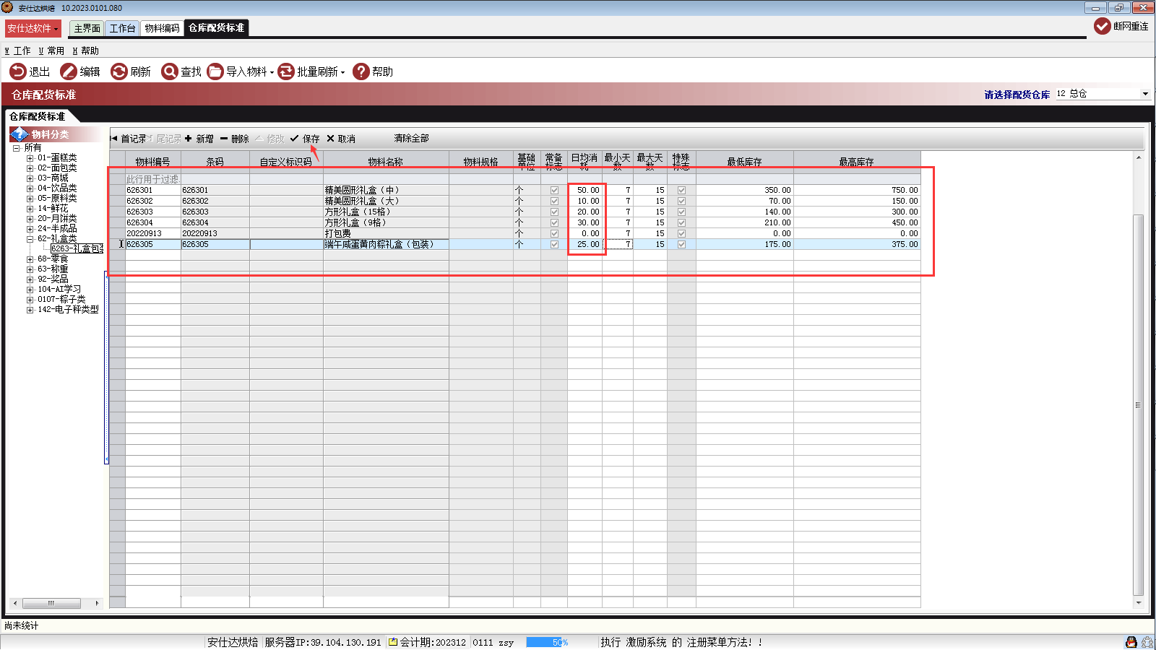Viewport: 1156px width, 650px height.
Task: Toggle 特殊标志 checkbox for item 20220913
Action: tap(681, 234)
